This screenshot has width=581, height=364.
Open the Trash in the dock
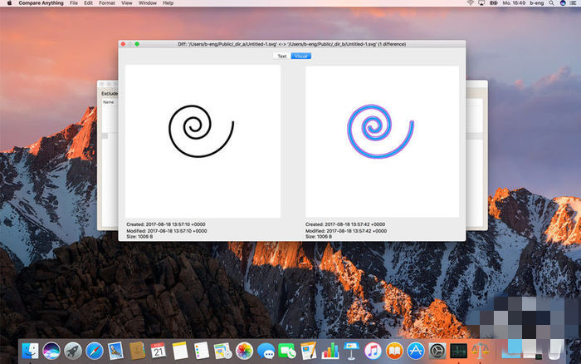[x=554, y=351]
